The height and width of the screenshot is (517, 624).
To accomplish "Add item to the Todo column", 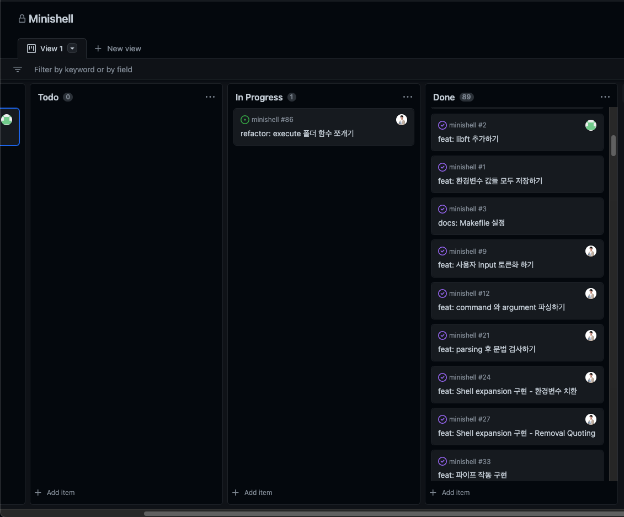I will tap(55, 492).
